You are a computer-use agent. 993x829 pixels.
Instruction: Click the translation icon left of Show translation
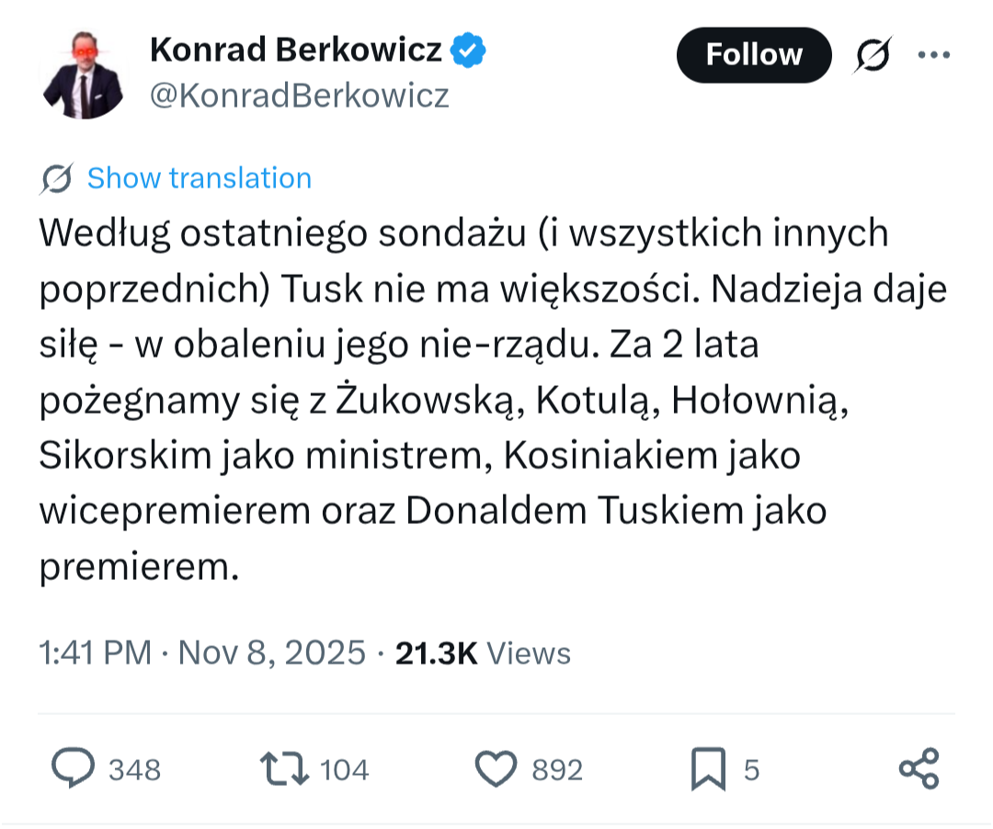[x=57, y=178]
